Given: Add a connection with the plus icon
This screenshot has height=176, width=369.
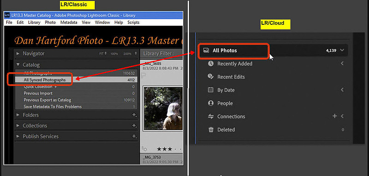Looking at the screenshot, I should click(335, 116).
